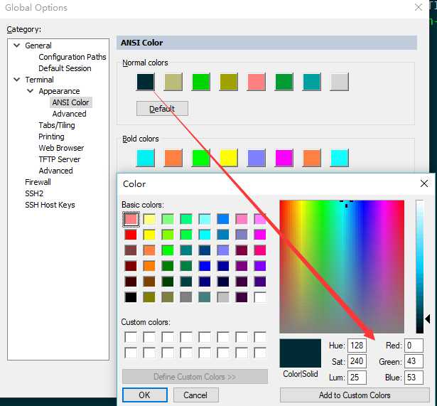Image resolution: width=437 pixels, height=406 pixels.
Task: Click the luminance slider arrow
Action: coord(428,319)
